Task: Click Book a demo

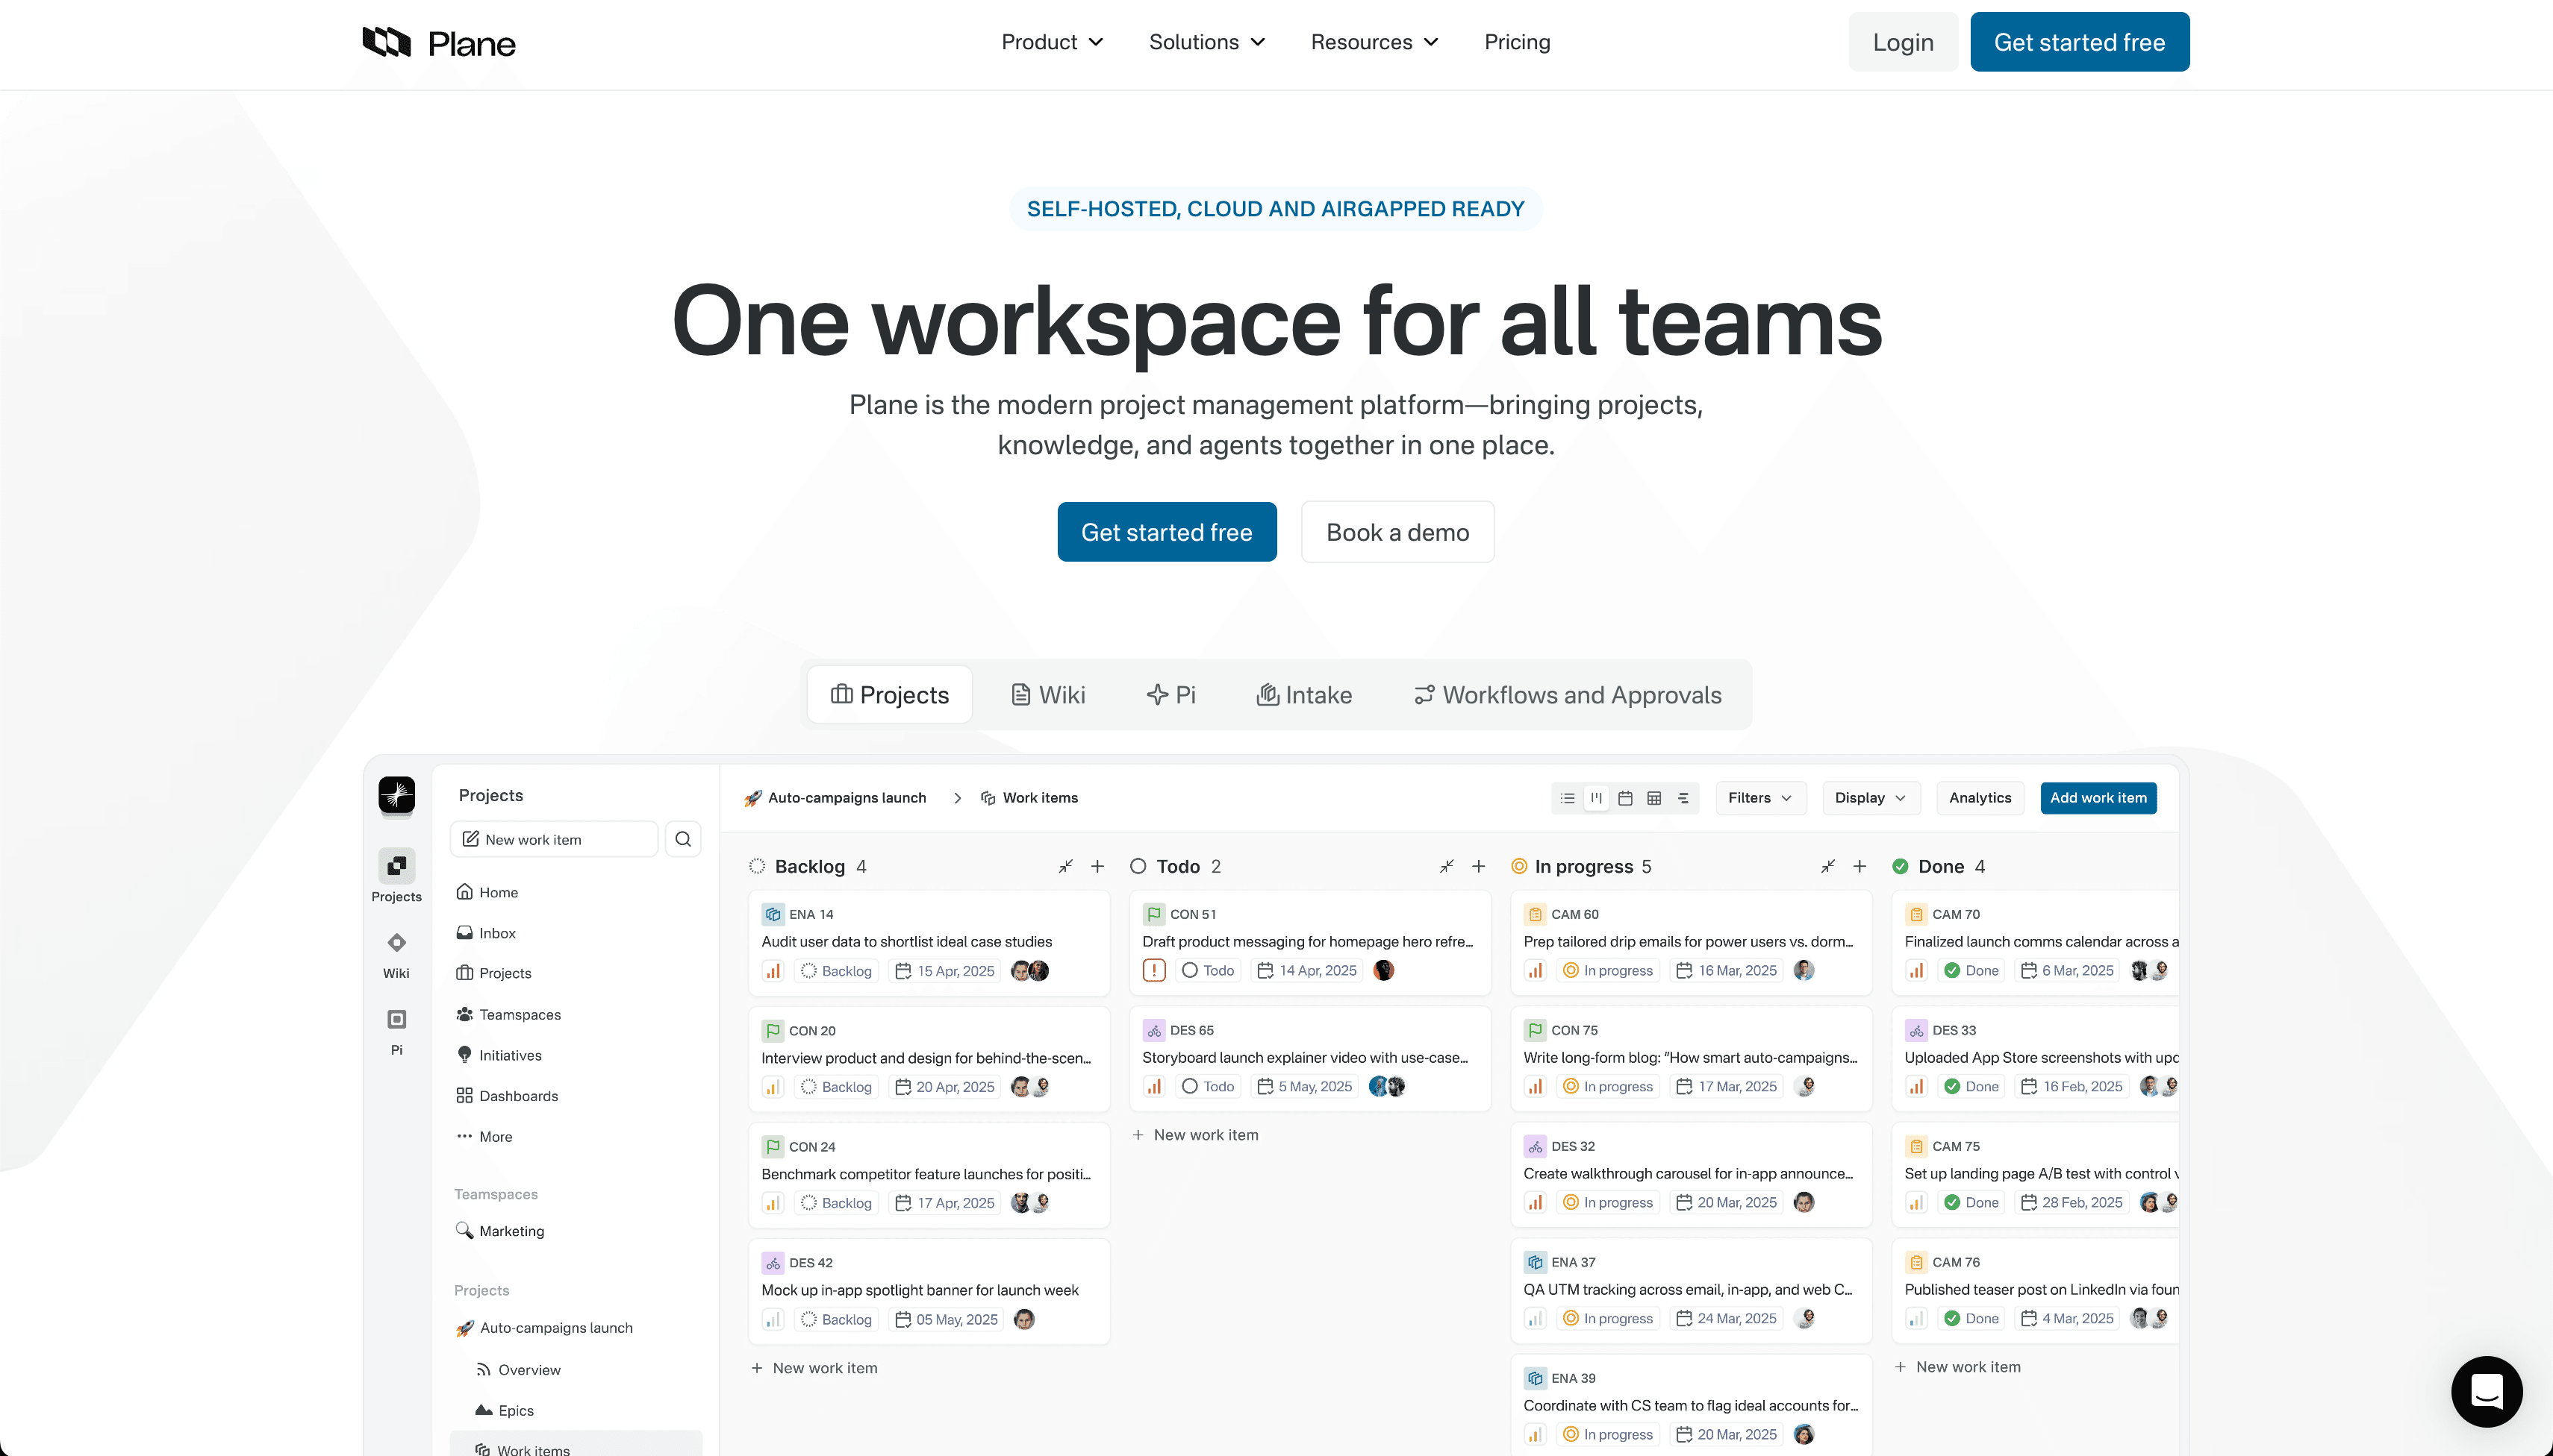Action: (1397, 532)
